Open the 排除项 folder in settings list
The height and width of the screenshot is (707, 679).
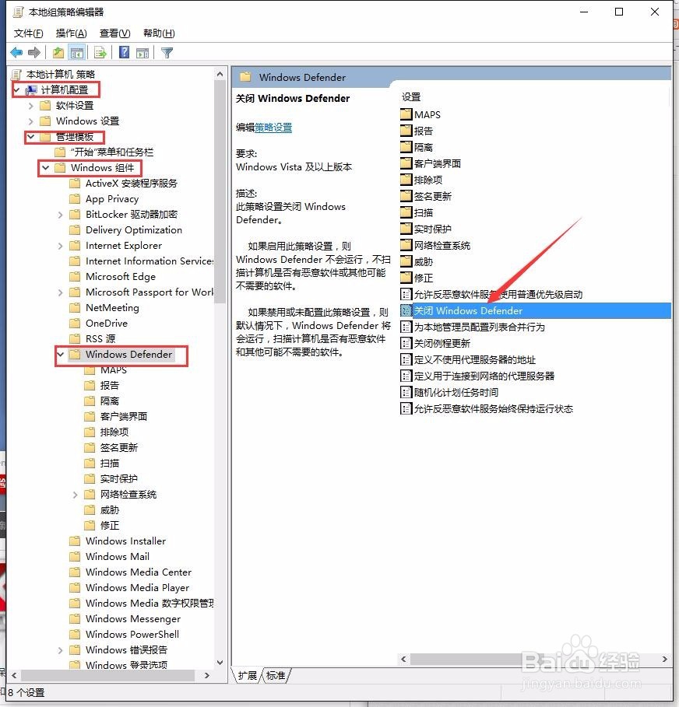point(421,180)
